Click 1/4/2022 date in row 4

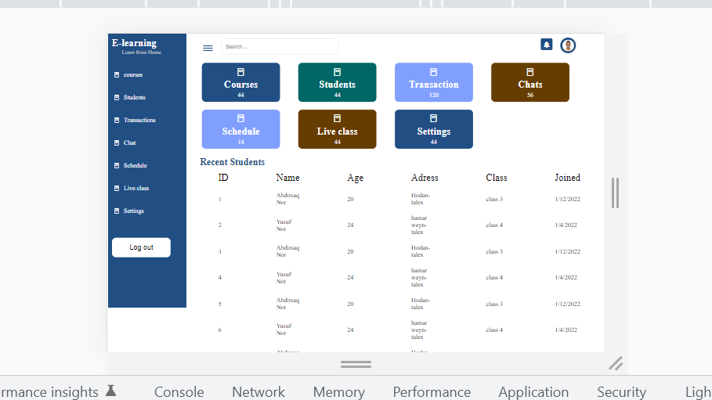(566, 277)
